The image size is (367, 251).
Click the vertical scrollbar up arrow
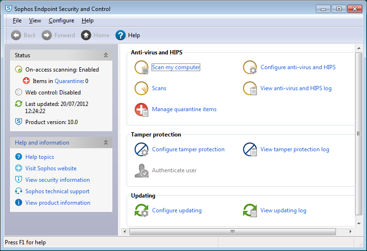point(359,48)
